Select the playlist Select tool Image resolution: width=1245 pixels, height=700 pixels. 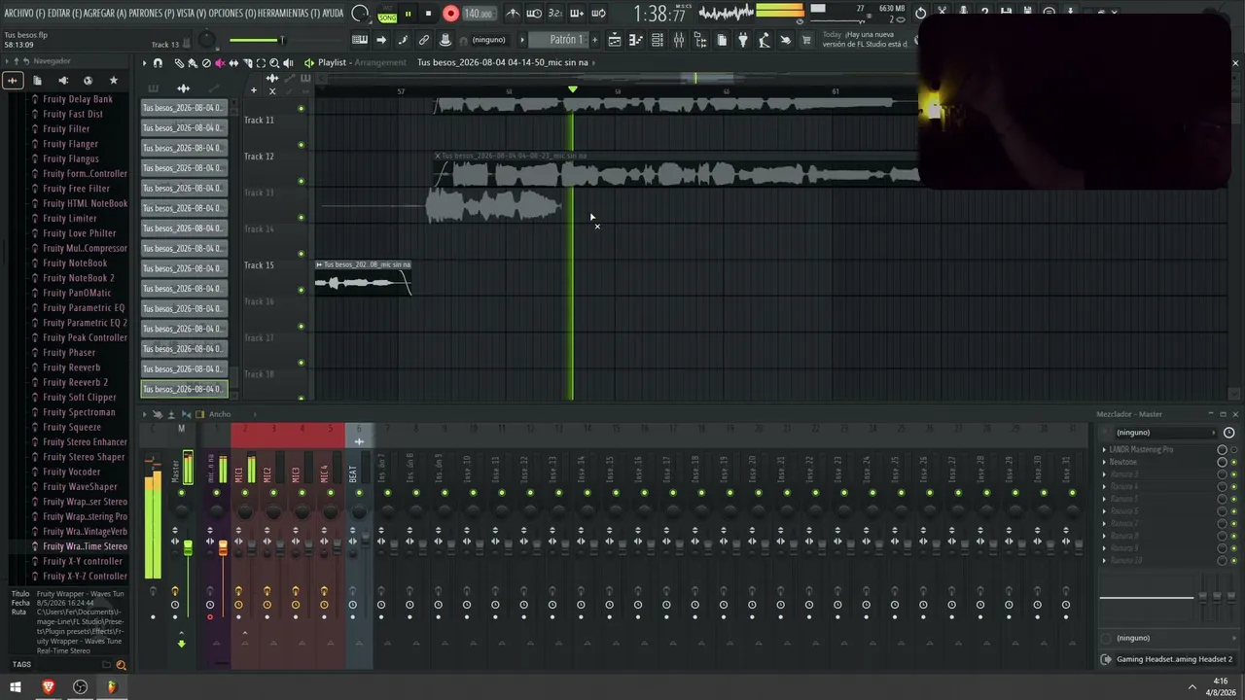(x=261, y=62)
